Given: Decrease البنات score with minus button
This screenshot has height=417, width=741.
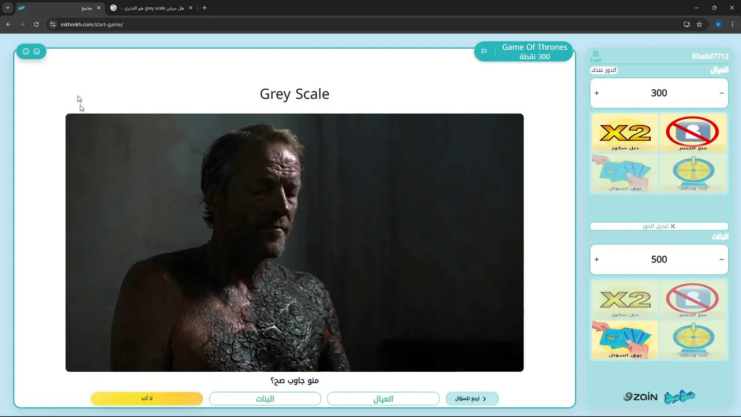Looking at the screenshot, I should pyautogui.click(x=721, y=259).
